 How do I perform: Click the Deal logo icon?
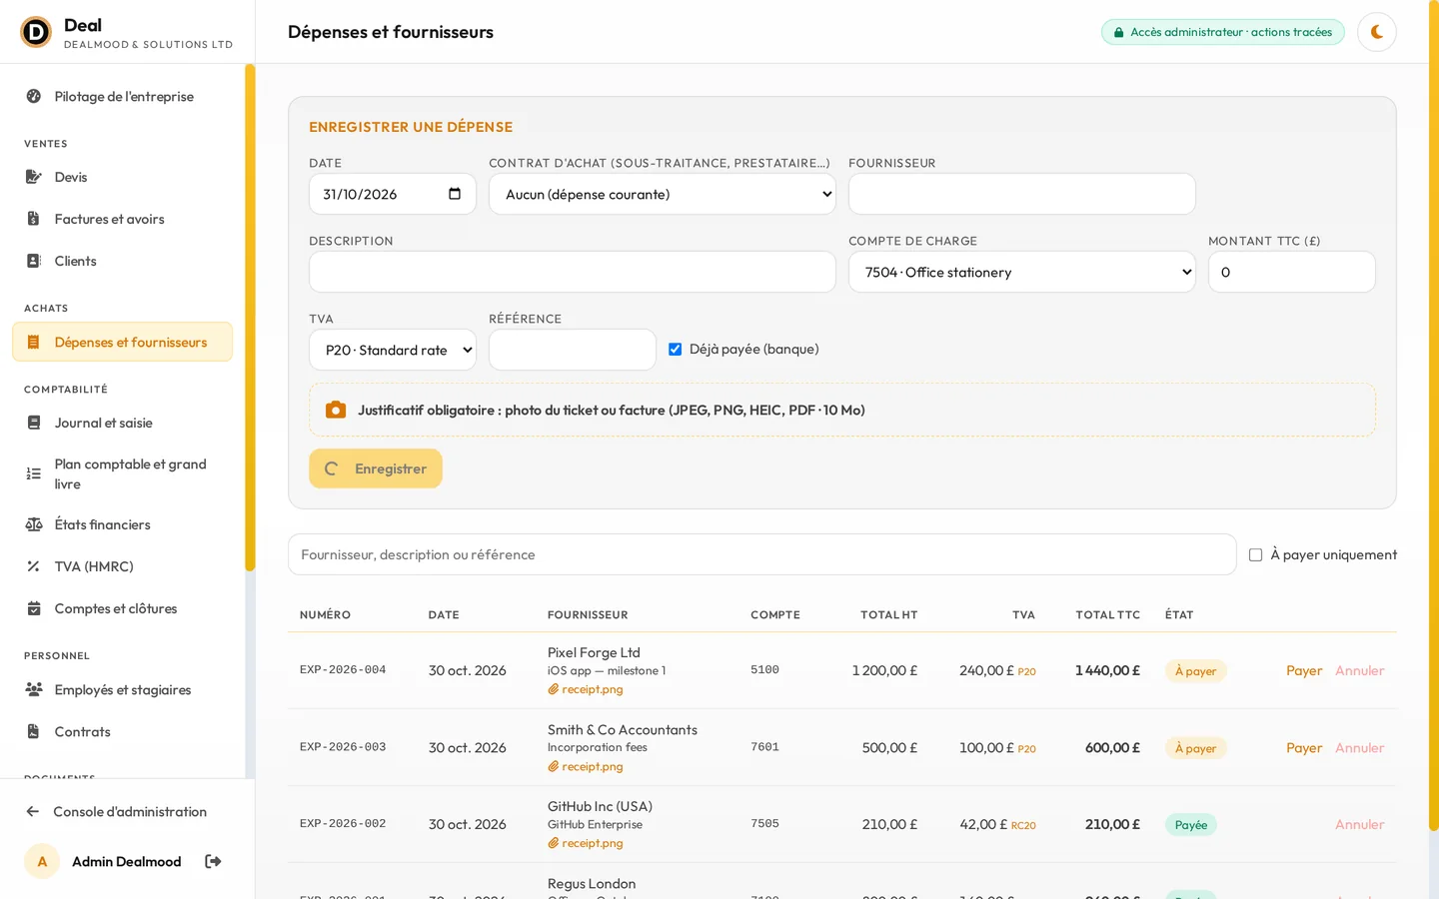[x=36, y=32]
